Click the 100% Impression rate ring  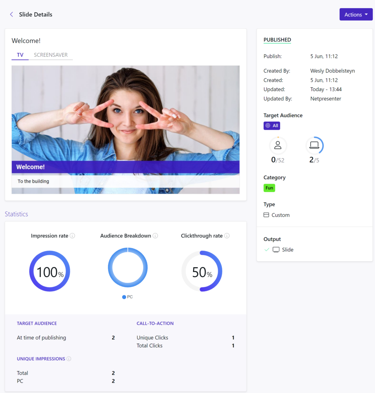click(x=50, y=271)
